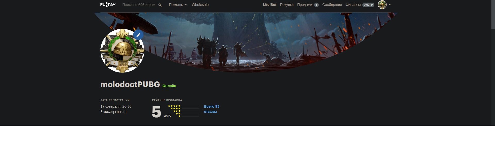Go to Покупки section

click(x=286, y=5)
